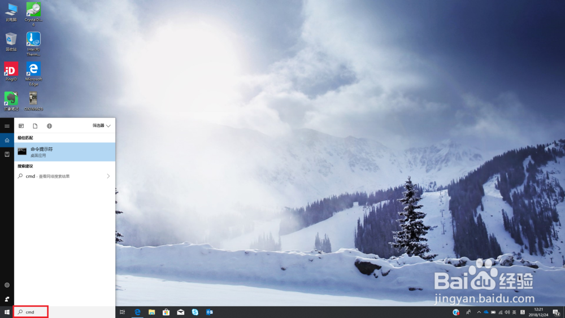Select the OXIW6625 image file on desktop
Screen dimensions: 565x318
pyautogui.click(x=33, y=101)
